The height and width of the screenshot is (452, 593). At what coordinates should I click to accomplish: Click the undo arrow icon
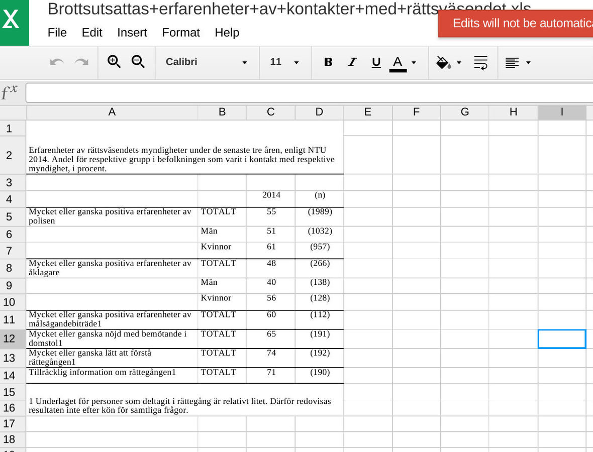pos(57,62)
